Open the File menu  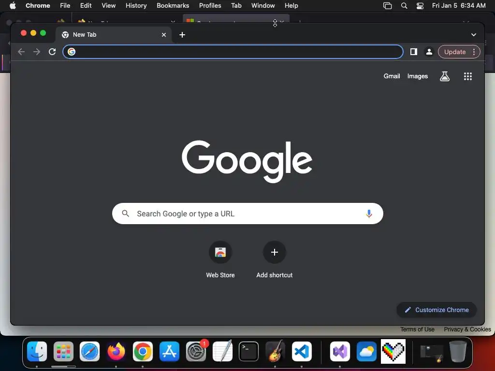(65, 5)
